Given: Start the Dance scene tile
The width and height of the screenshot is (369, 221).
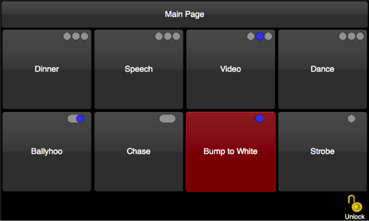Looking at the screenshot, I should tap(323, 69).
